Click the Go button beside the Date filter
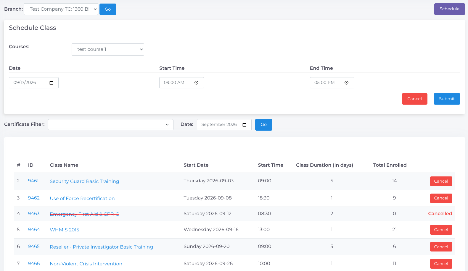The width and height of the screenshot is (468, 271). point(263,125)
